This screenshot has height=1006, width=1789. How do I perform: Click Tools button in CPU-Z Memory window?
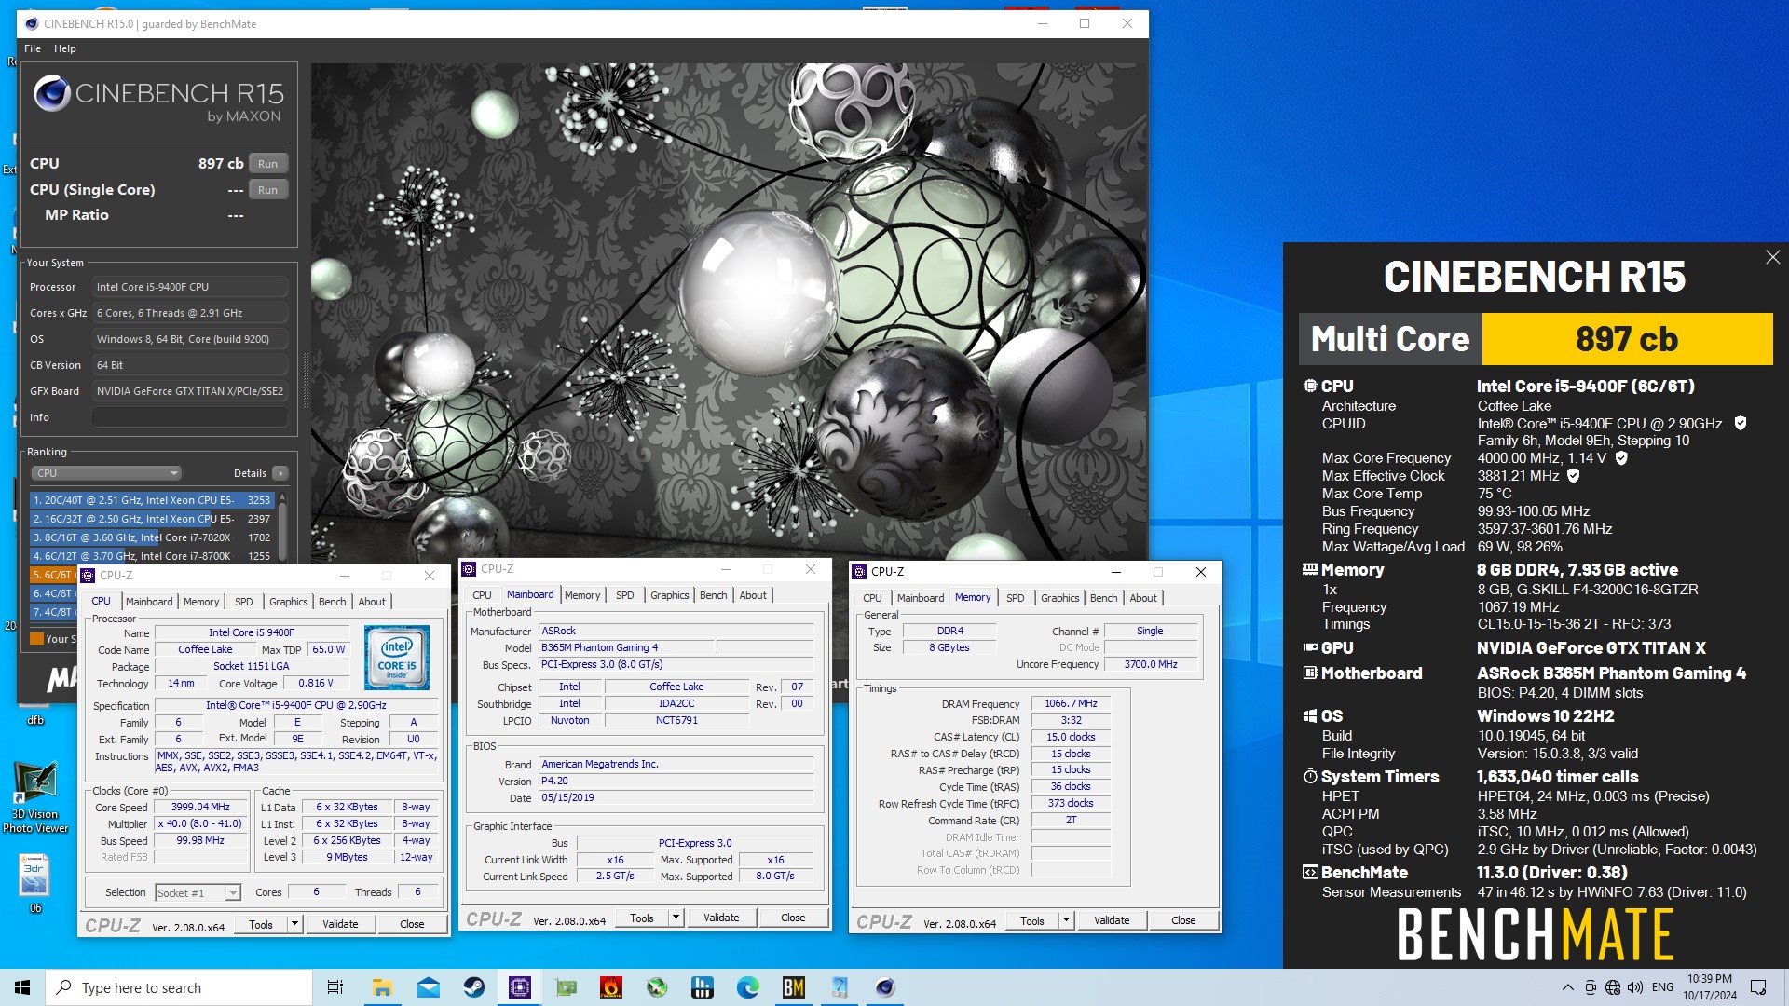point(1032,920)
